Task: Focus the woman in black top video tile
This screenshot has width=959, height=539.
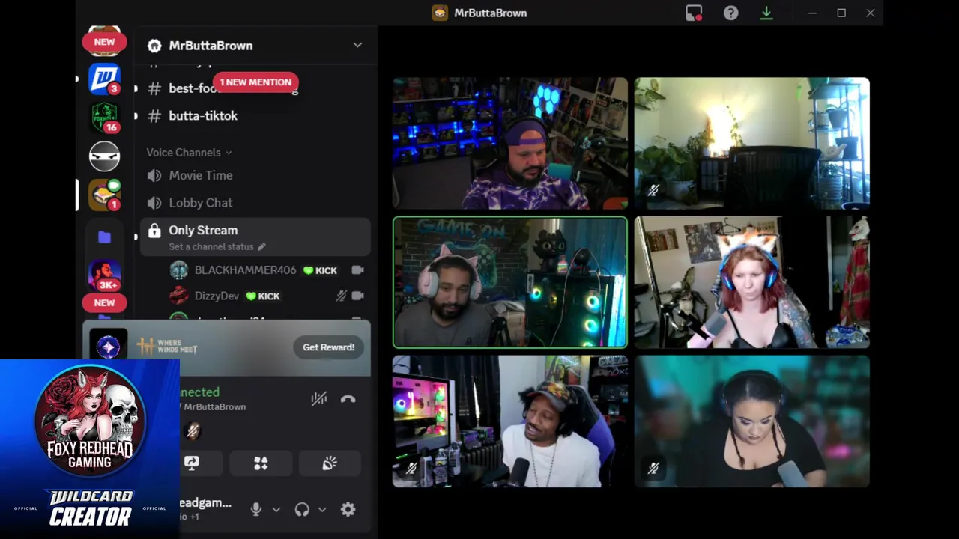Action: [x=752, y=421]
